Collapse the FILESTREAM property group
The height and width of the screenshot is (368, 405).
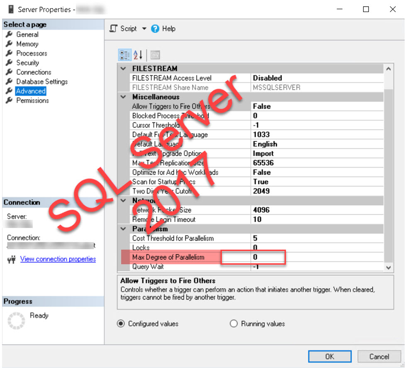pos(123,68)
